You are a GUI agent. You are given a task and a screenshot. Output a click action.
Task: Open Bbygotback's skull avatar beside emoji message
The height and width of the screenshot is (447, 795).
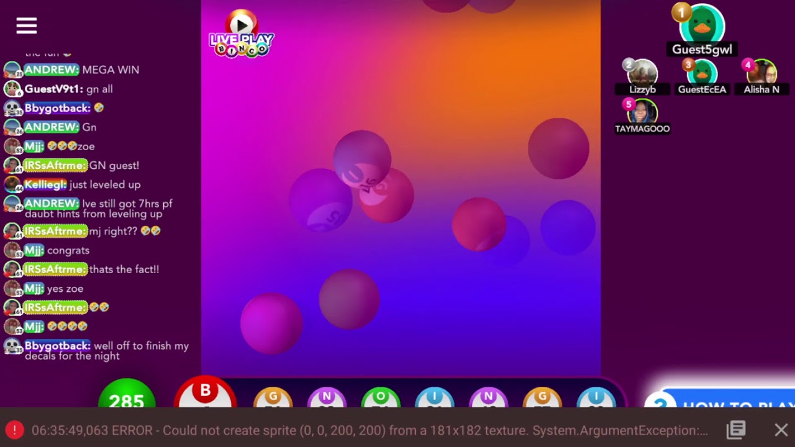click(x=13, y=108)
